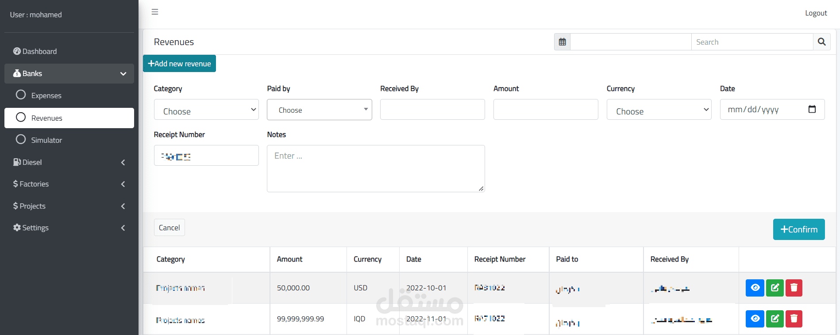
Task: Delete the 99,999,999.99 IQD revenue row
Action: (x=794, y=319)
